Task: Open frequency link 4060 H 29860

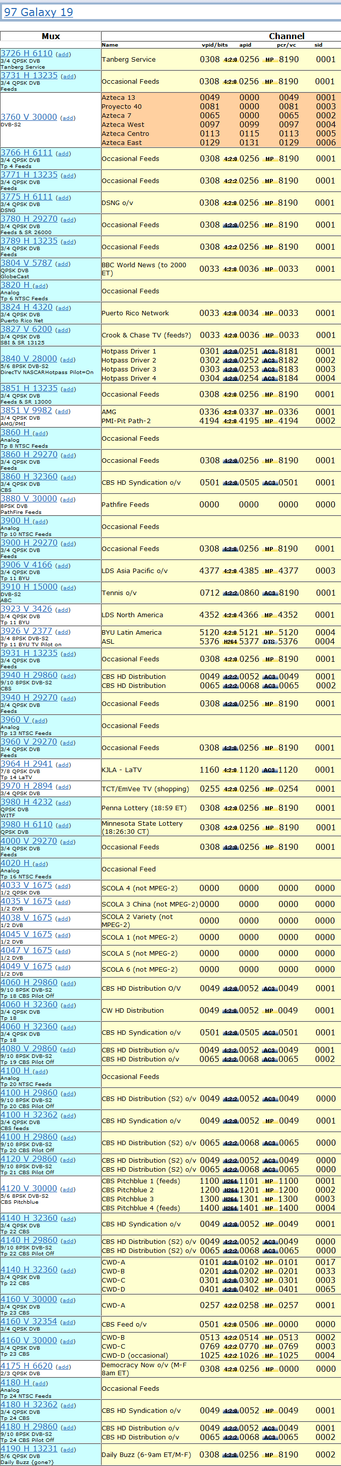Action: click(x=29, y=983)
